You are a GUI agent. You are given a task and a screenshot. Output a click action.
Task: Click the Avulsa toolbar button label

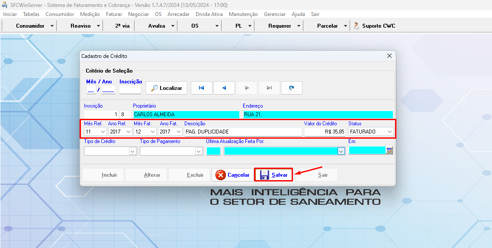click(157, 26)
